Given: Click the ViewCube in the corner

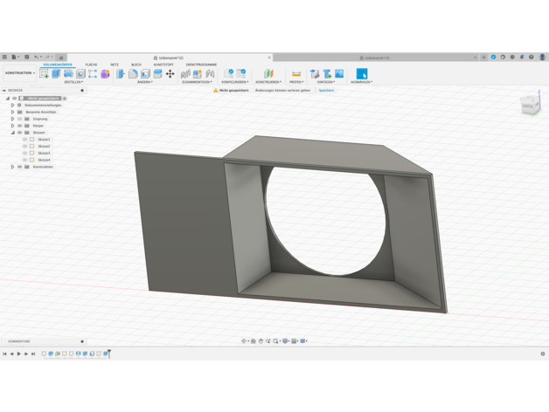Looking at the screenshot, I should [x=530, y=105].
